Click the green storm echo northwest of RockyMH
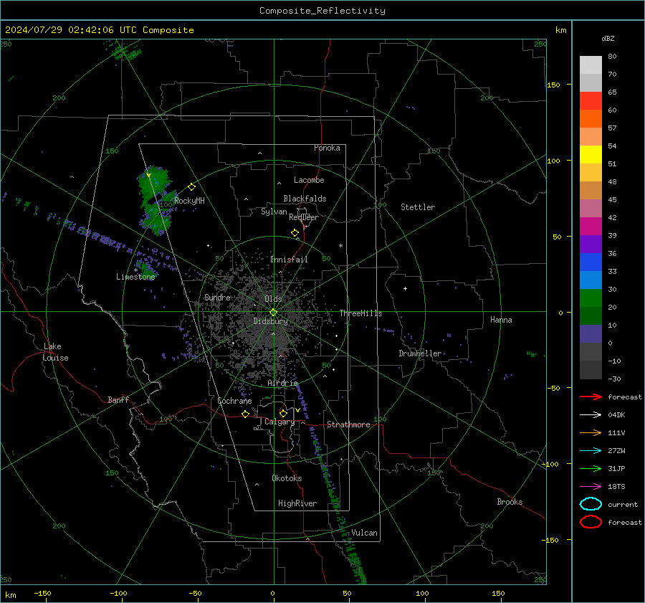Screen dimensions: 645x603 tap(154, 183)
